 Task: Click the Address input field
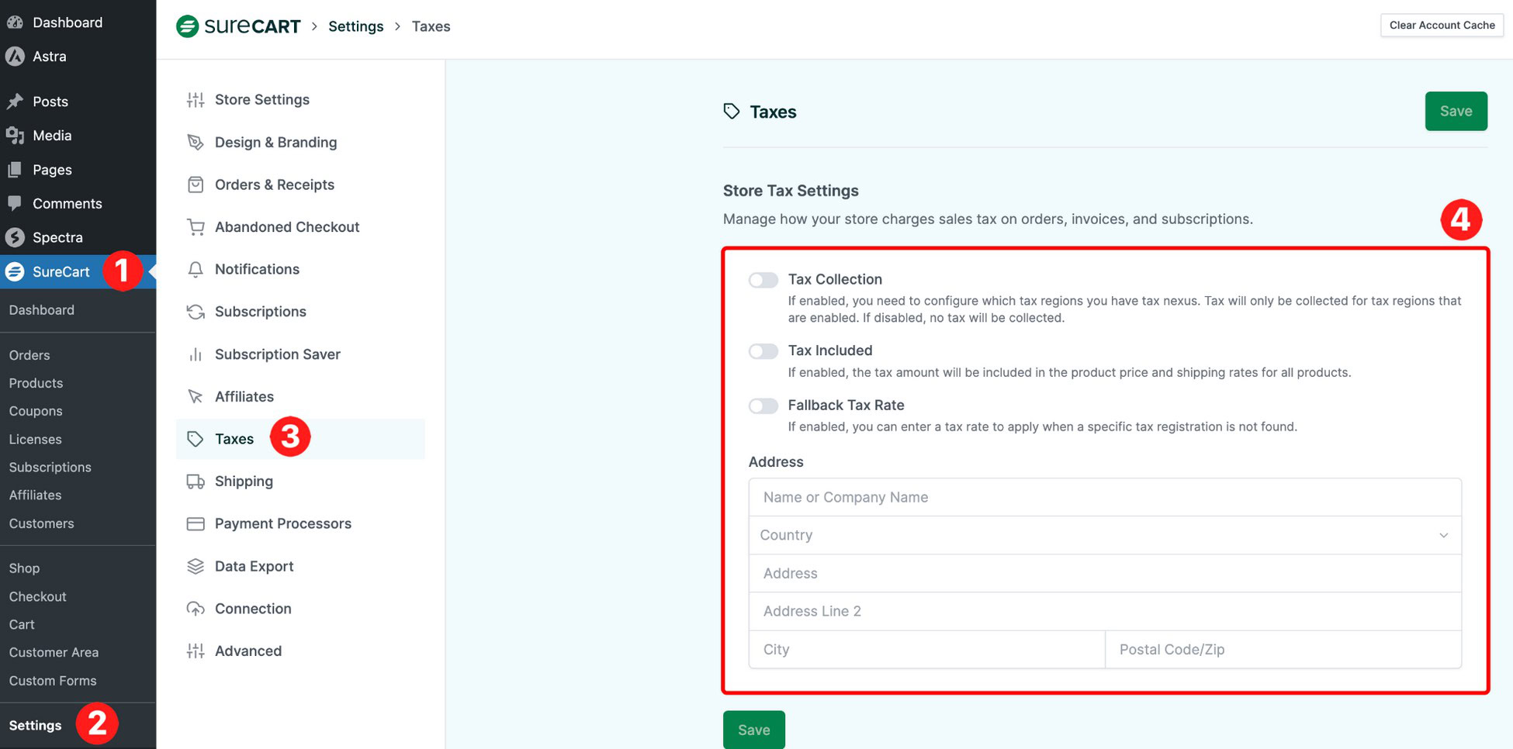point(1105,573)
